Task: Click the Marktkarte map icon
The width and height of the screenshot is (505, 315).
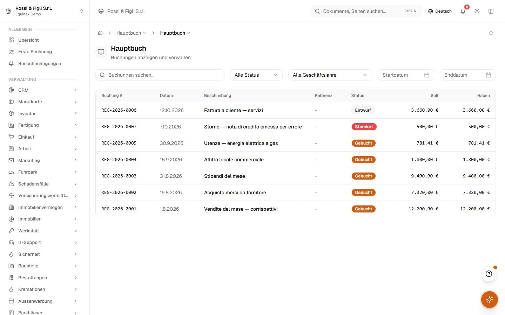Action: click(x=11, y=102)
